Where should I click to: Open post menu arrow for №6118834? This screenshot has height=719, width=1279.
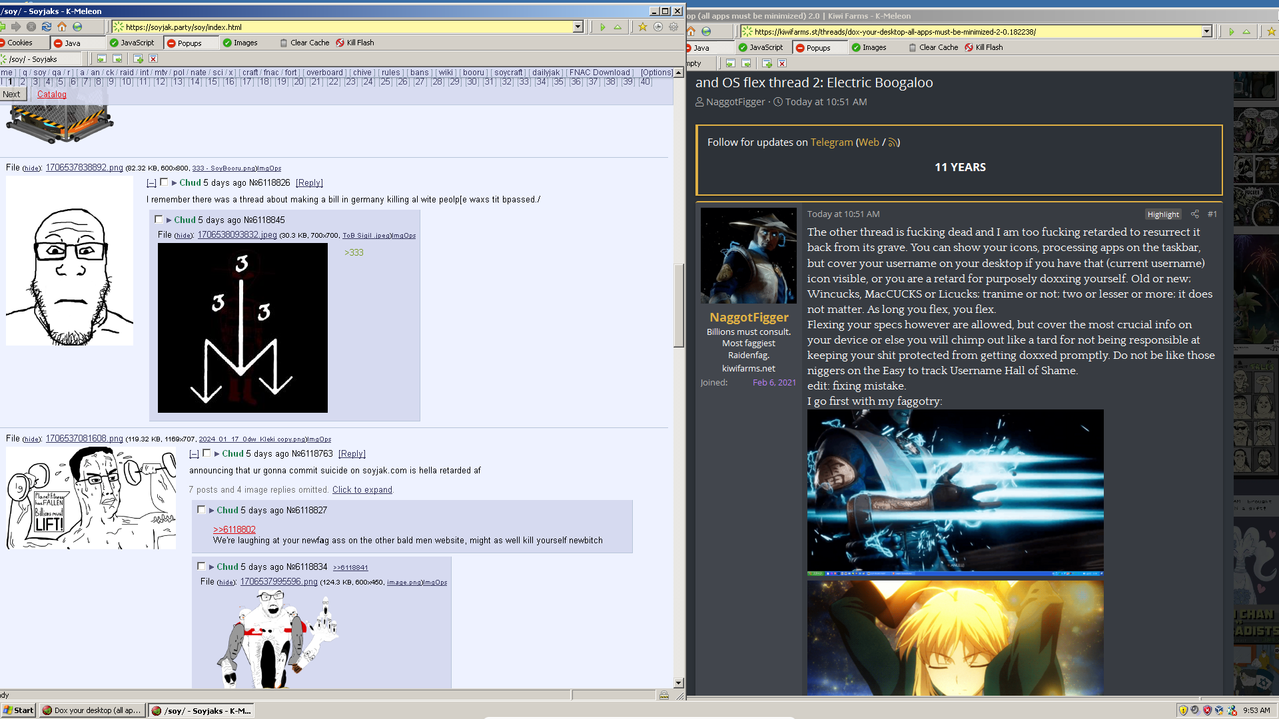[212, 567]
